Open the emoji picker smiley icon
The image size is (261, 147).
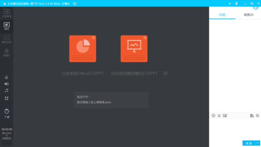point(213,116)
